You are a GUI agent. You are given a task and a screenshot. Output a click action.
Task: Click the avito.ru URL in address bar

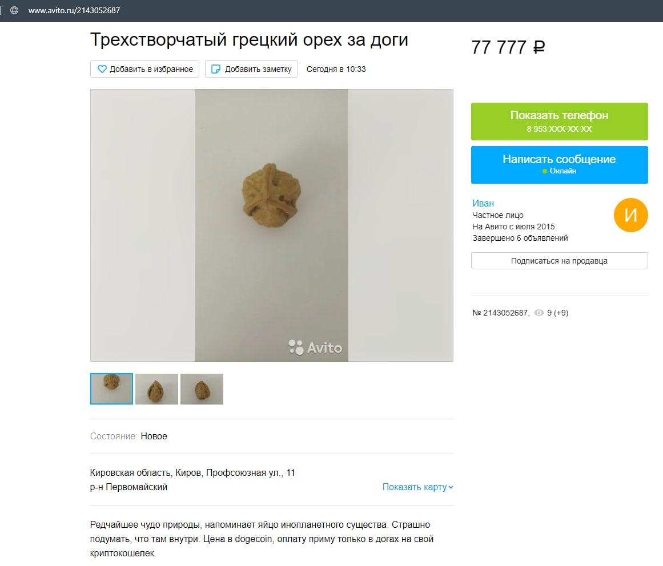tap(74, 10)
